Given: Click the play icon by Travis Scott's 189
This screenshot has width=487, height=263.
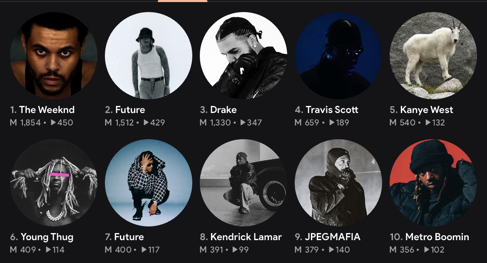Looking at the screenshot, I should click(x=332, y=123).
